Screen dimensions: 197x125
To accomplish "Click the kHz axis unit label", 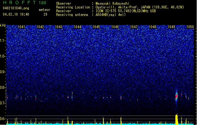I will (3, 25).
